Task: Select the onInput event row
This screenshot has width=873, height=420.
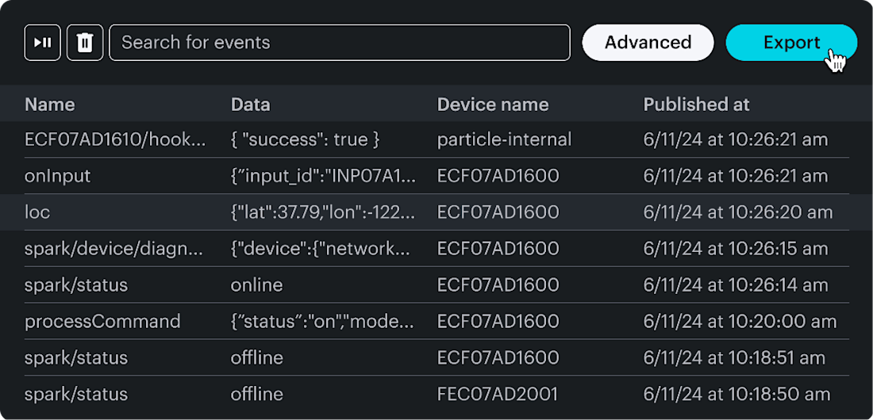Action: point(58,176)
